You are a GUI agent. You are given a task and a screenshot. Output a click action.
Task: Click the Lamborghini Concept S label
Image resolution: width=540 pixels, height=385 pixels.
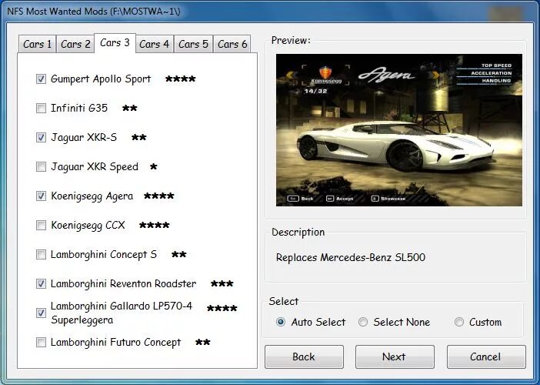click(x=104, y=255)
